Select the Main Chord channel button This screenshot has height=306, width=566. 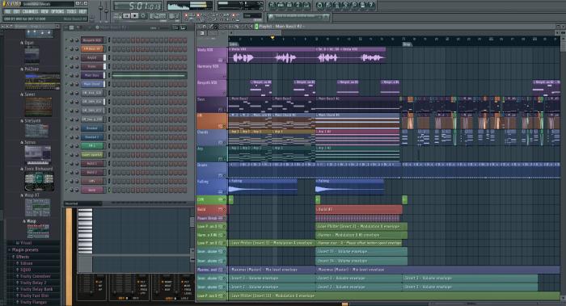[x=92, y=84]
